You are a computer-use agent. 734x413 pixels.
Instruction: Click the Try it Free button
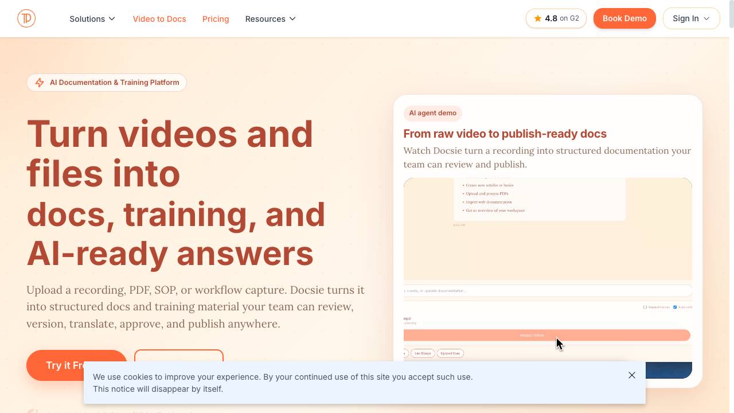76,365
